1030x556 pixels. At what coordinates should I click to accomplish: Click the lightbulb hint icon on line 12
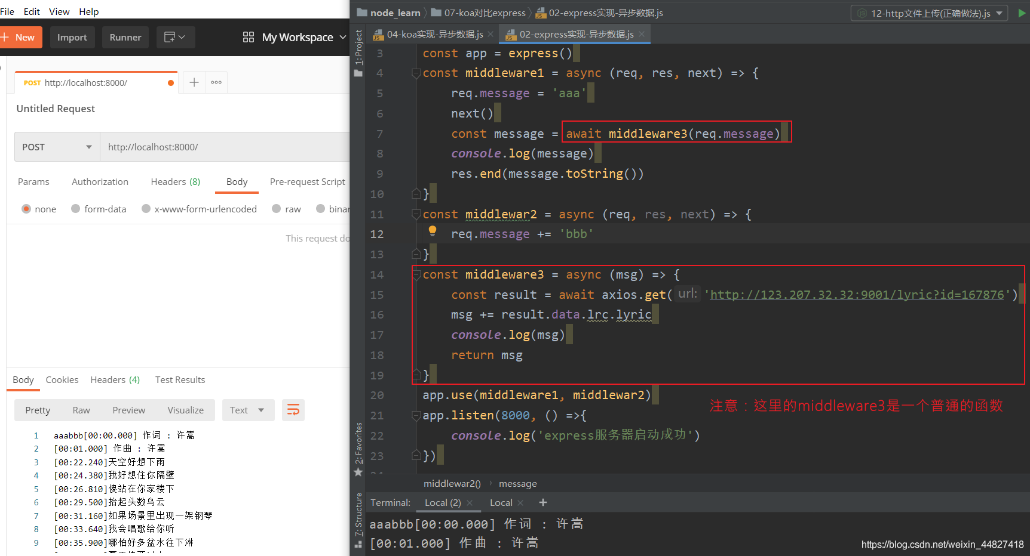coord(433,231)
